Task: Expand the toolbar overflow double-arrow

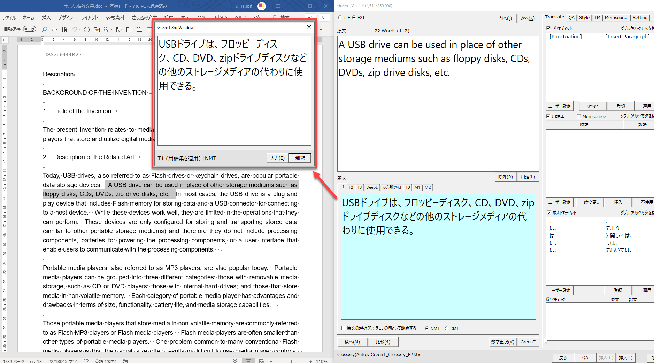Action: [x=321, y=30]
